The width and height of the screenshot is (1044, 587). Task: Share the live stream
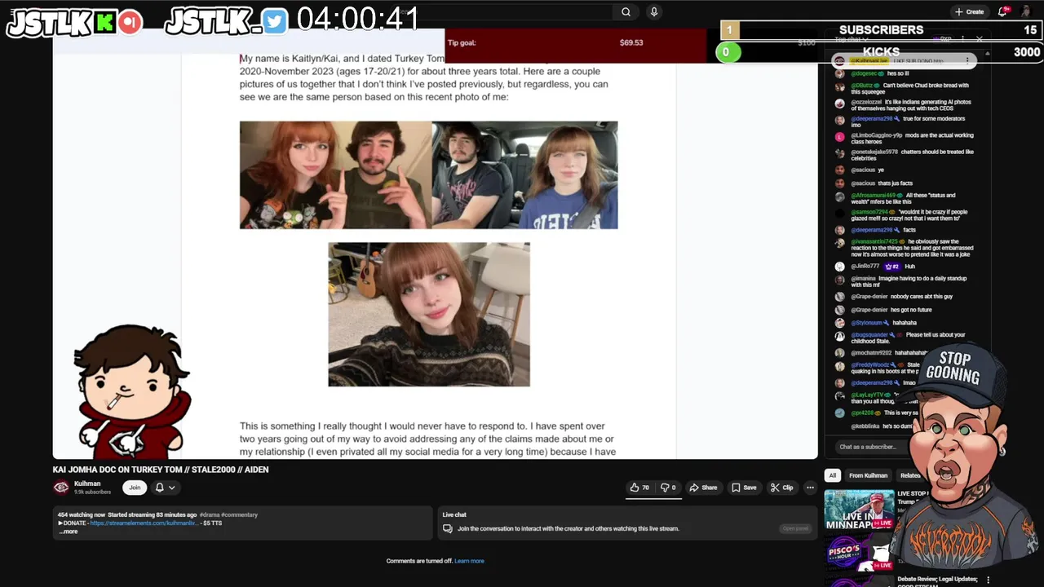coord(703,488)
